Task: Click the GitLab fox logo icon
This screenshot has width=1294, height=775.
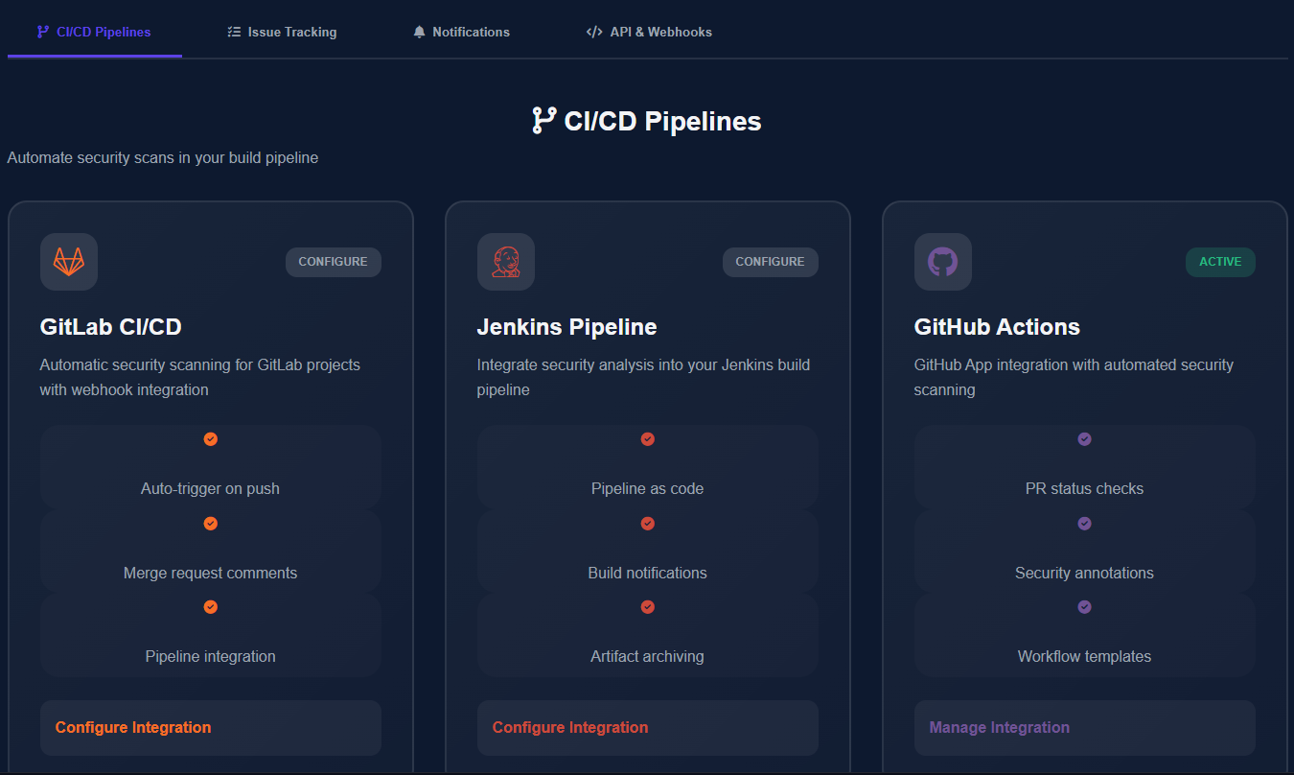Action: point(68,261)
